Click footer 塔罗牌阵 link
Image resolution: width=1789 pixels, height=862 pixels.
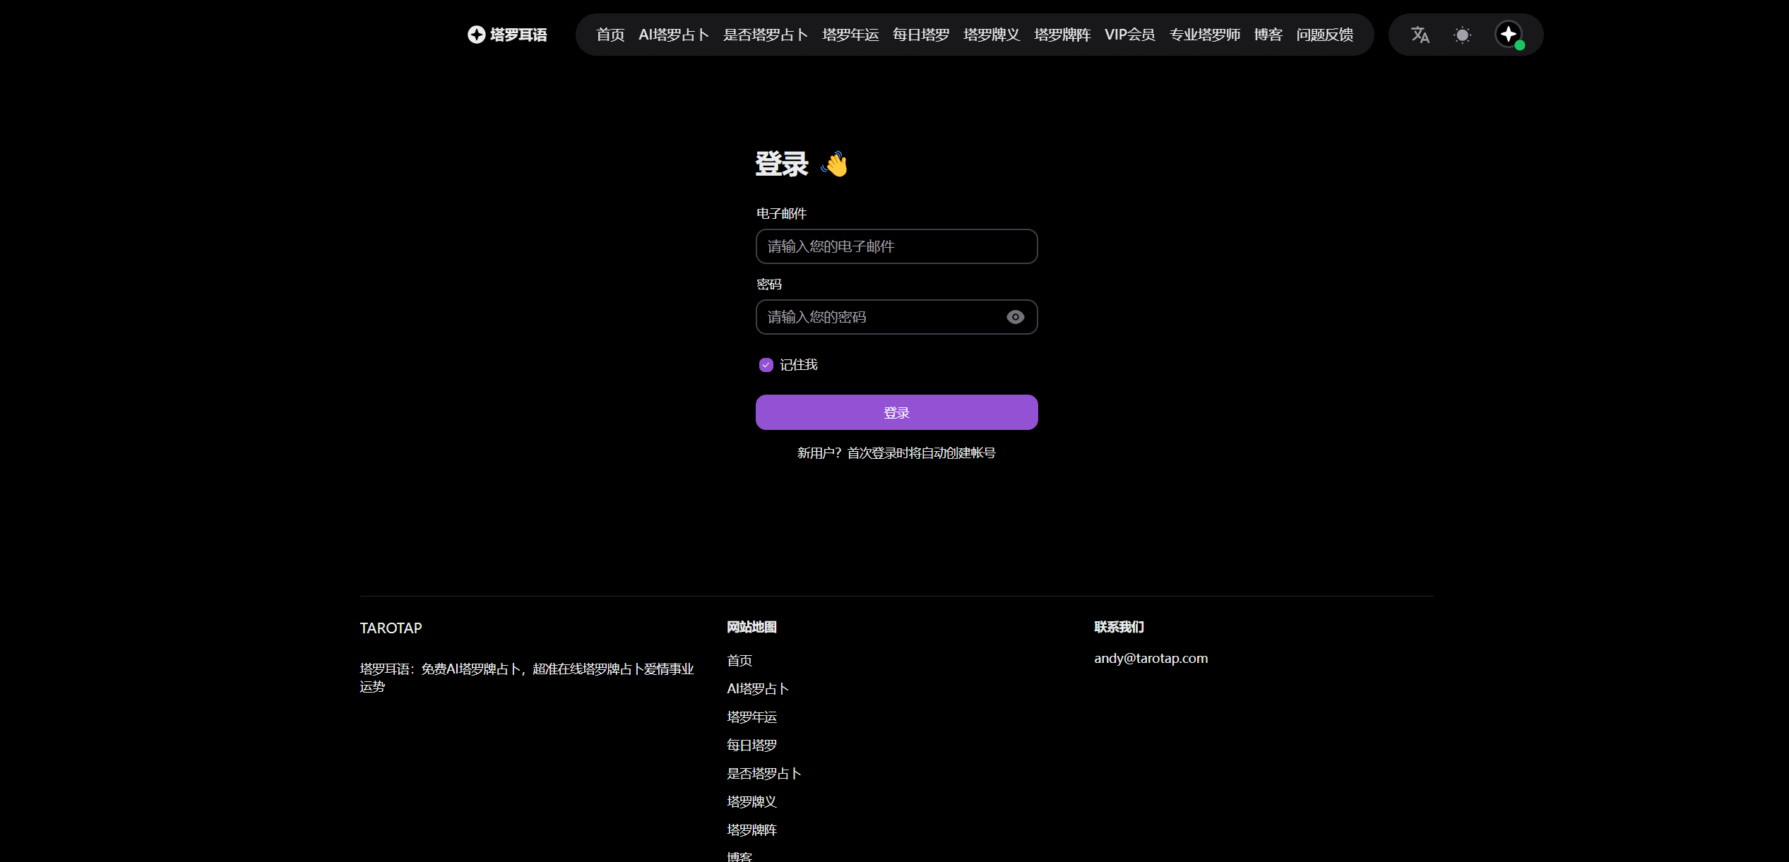coord(751,830)
